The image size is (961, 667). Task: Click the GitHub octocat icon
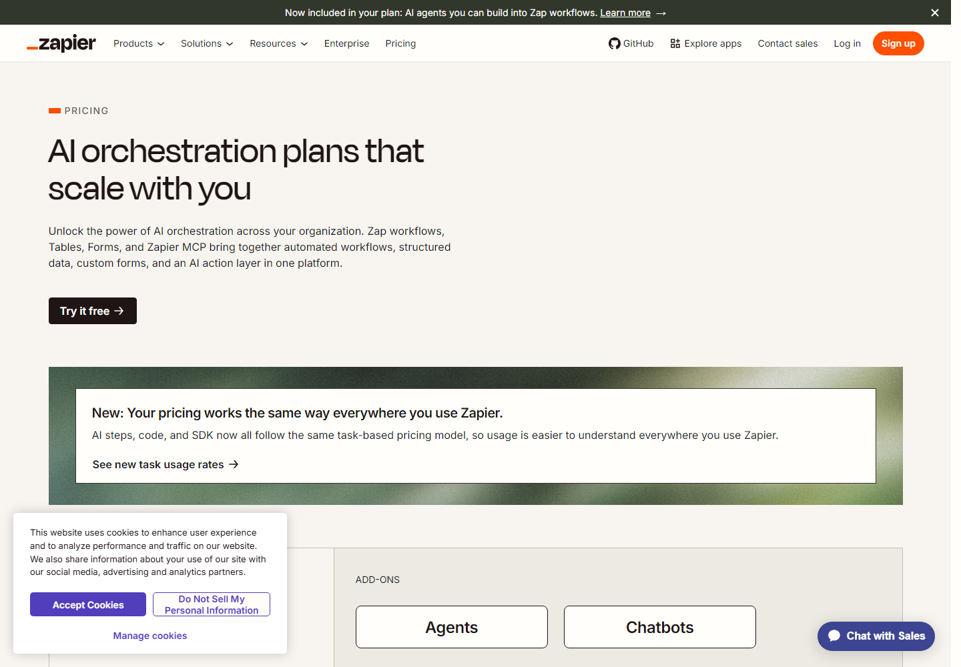pos(615,43)
